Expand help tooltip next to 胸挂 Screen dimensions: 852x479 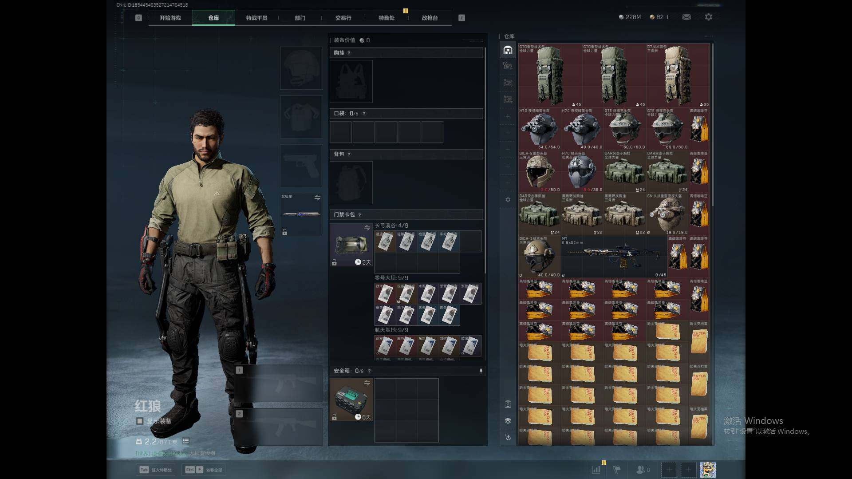[x=349, y=53]
